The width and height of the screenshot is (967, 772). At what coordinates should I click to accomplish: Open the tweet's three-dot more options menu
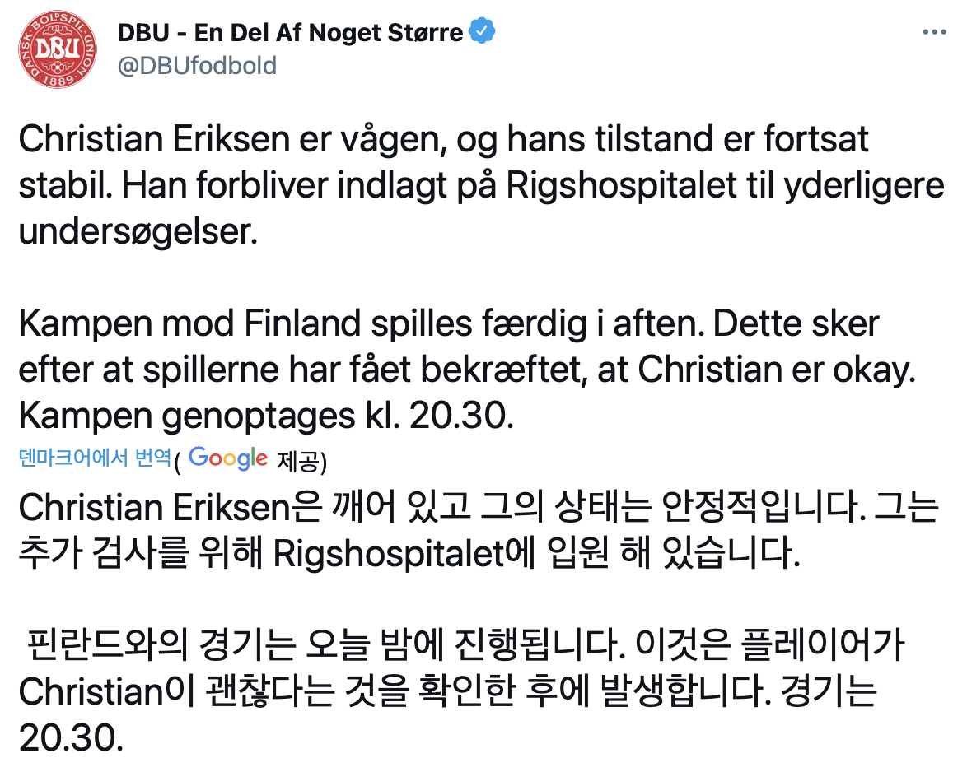pyautogui.click(x=934, y=32)
